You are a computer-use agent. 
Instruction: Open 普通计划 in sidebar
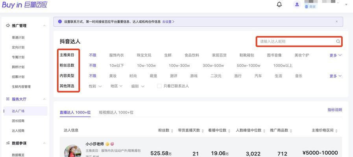pyautogui.click(x=18, y=38)
